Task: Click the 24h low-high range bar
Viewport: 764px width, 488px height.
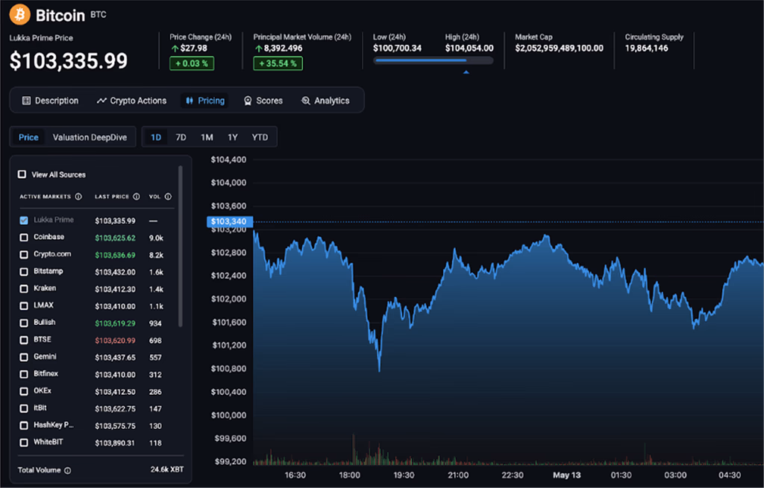Action: (433, 60)
